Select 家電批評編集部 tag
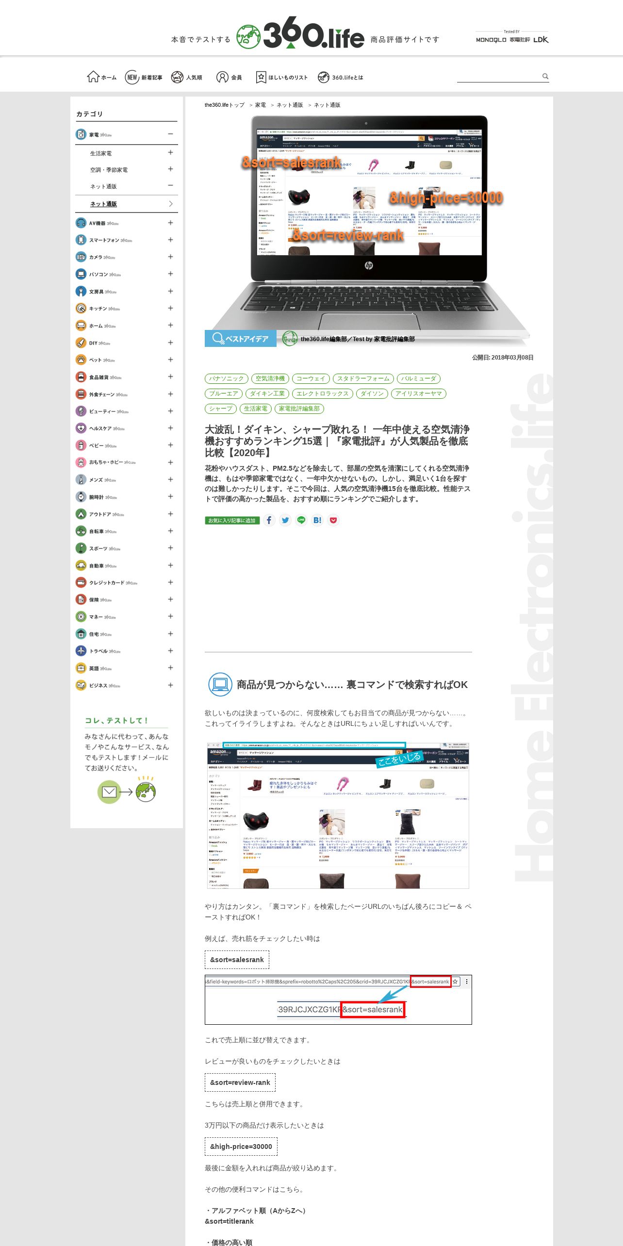The height and width of the screenshot is (1246, 623). pos(299,409)
